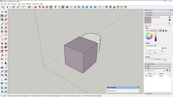The height and width of the screenshot is (97, 173).
Task: Open the Select tool dropdown arrow in the top toolbar
Action: click(x=10, y=7)
